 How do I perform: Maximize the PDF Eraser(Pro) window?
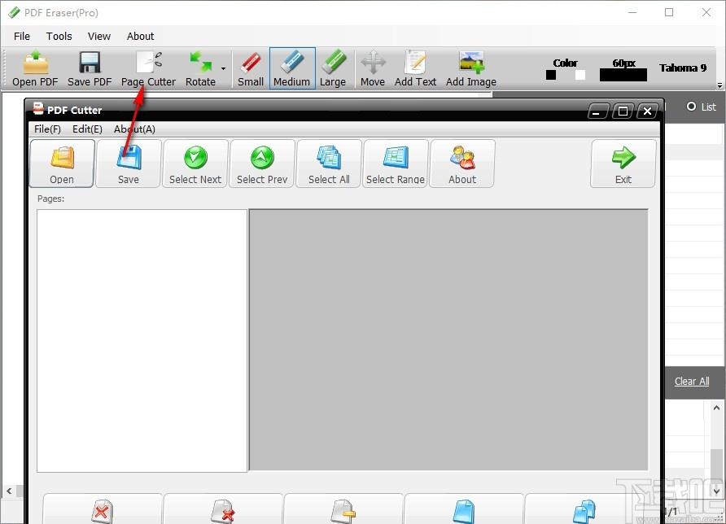pyautogui.click(x=669, y=12)
